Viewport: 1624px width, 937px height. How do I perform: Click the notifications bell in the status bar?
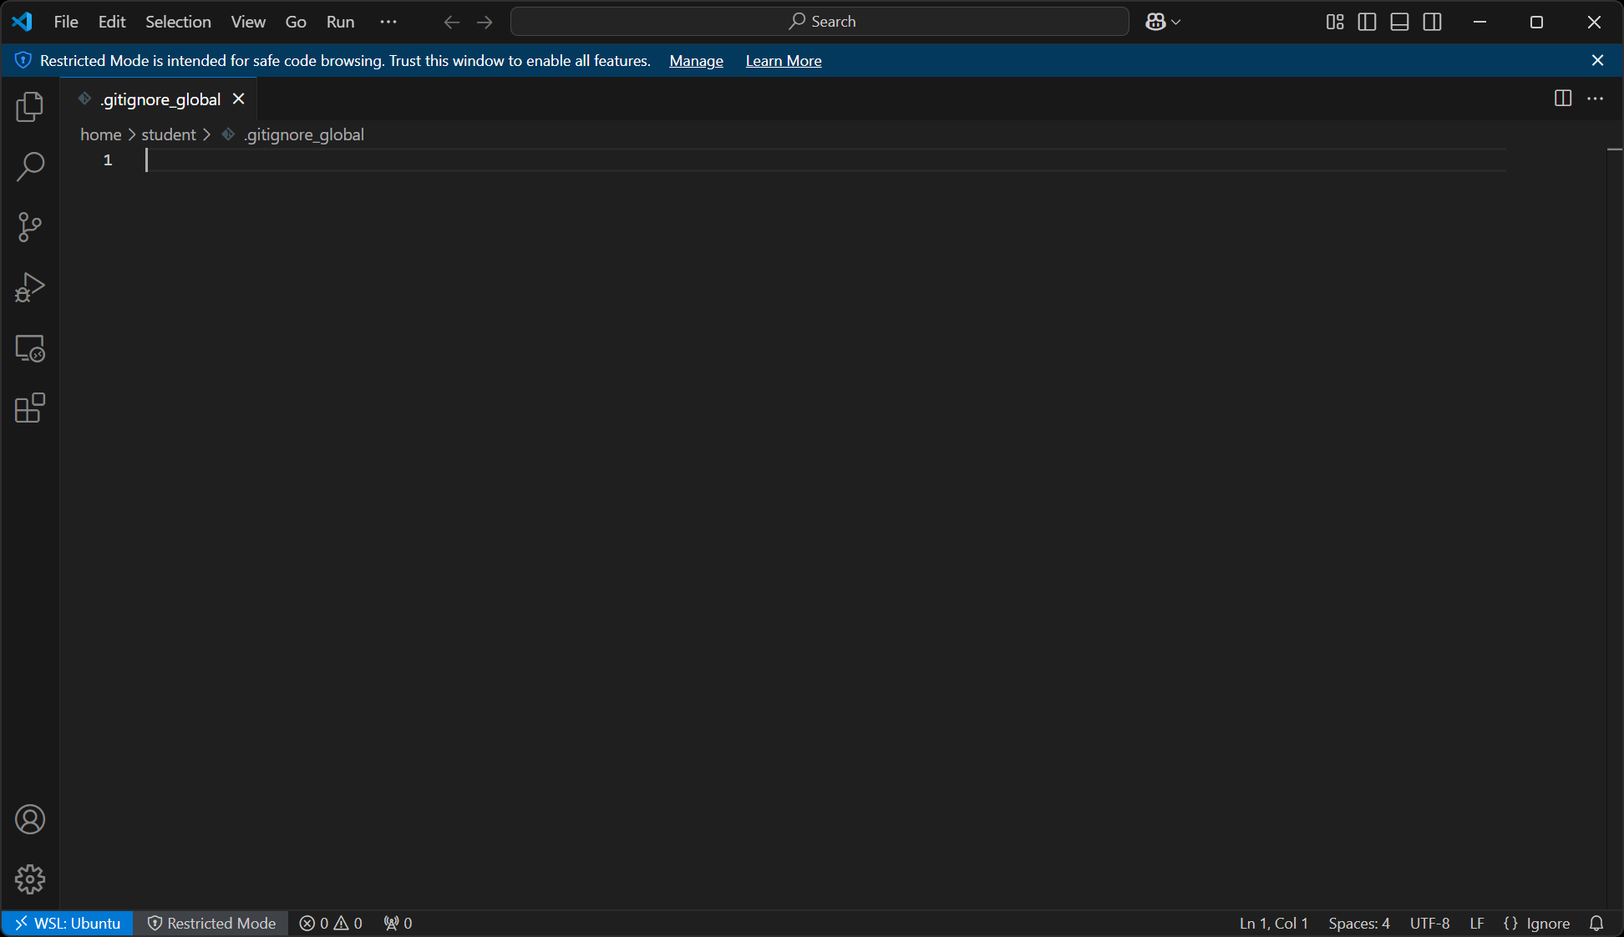[1597, 924]
